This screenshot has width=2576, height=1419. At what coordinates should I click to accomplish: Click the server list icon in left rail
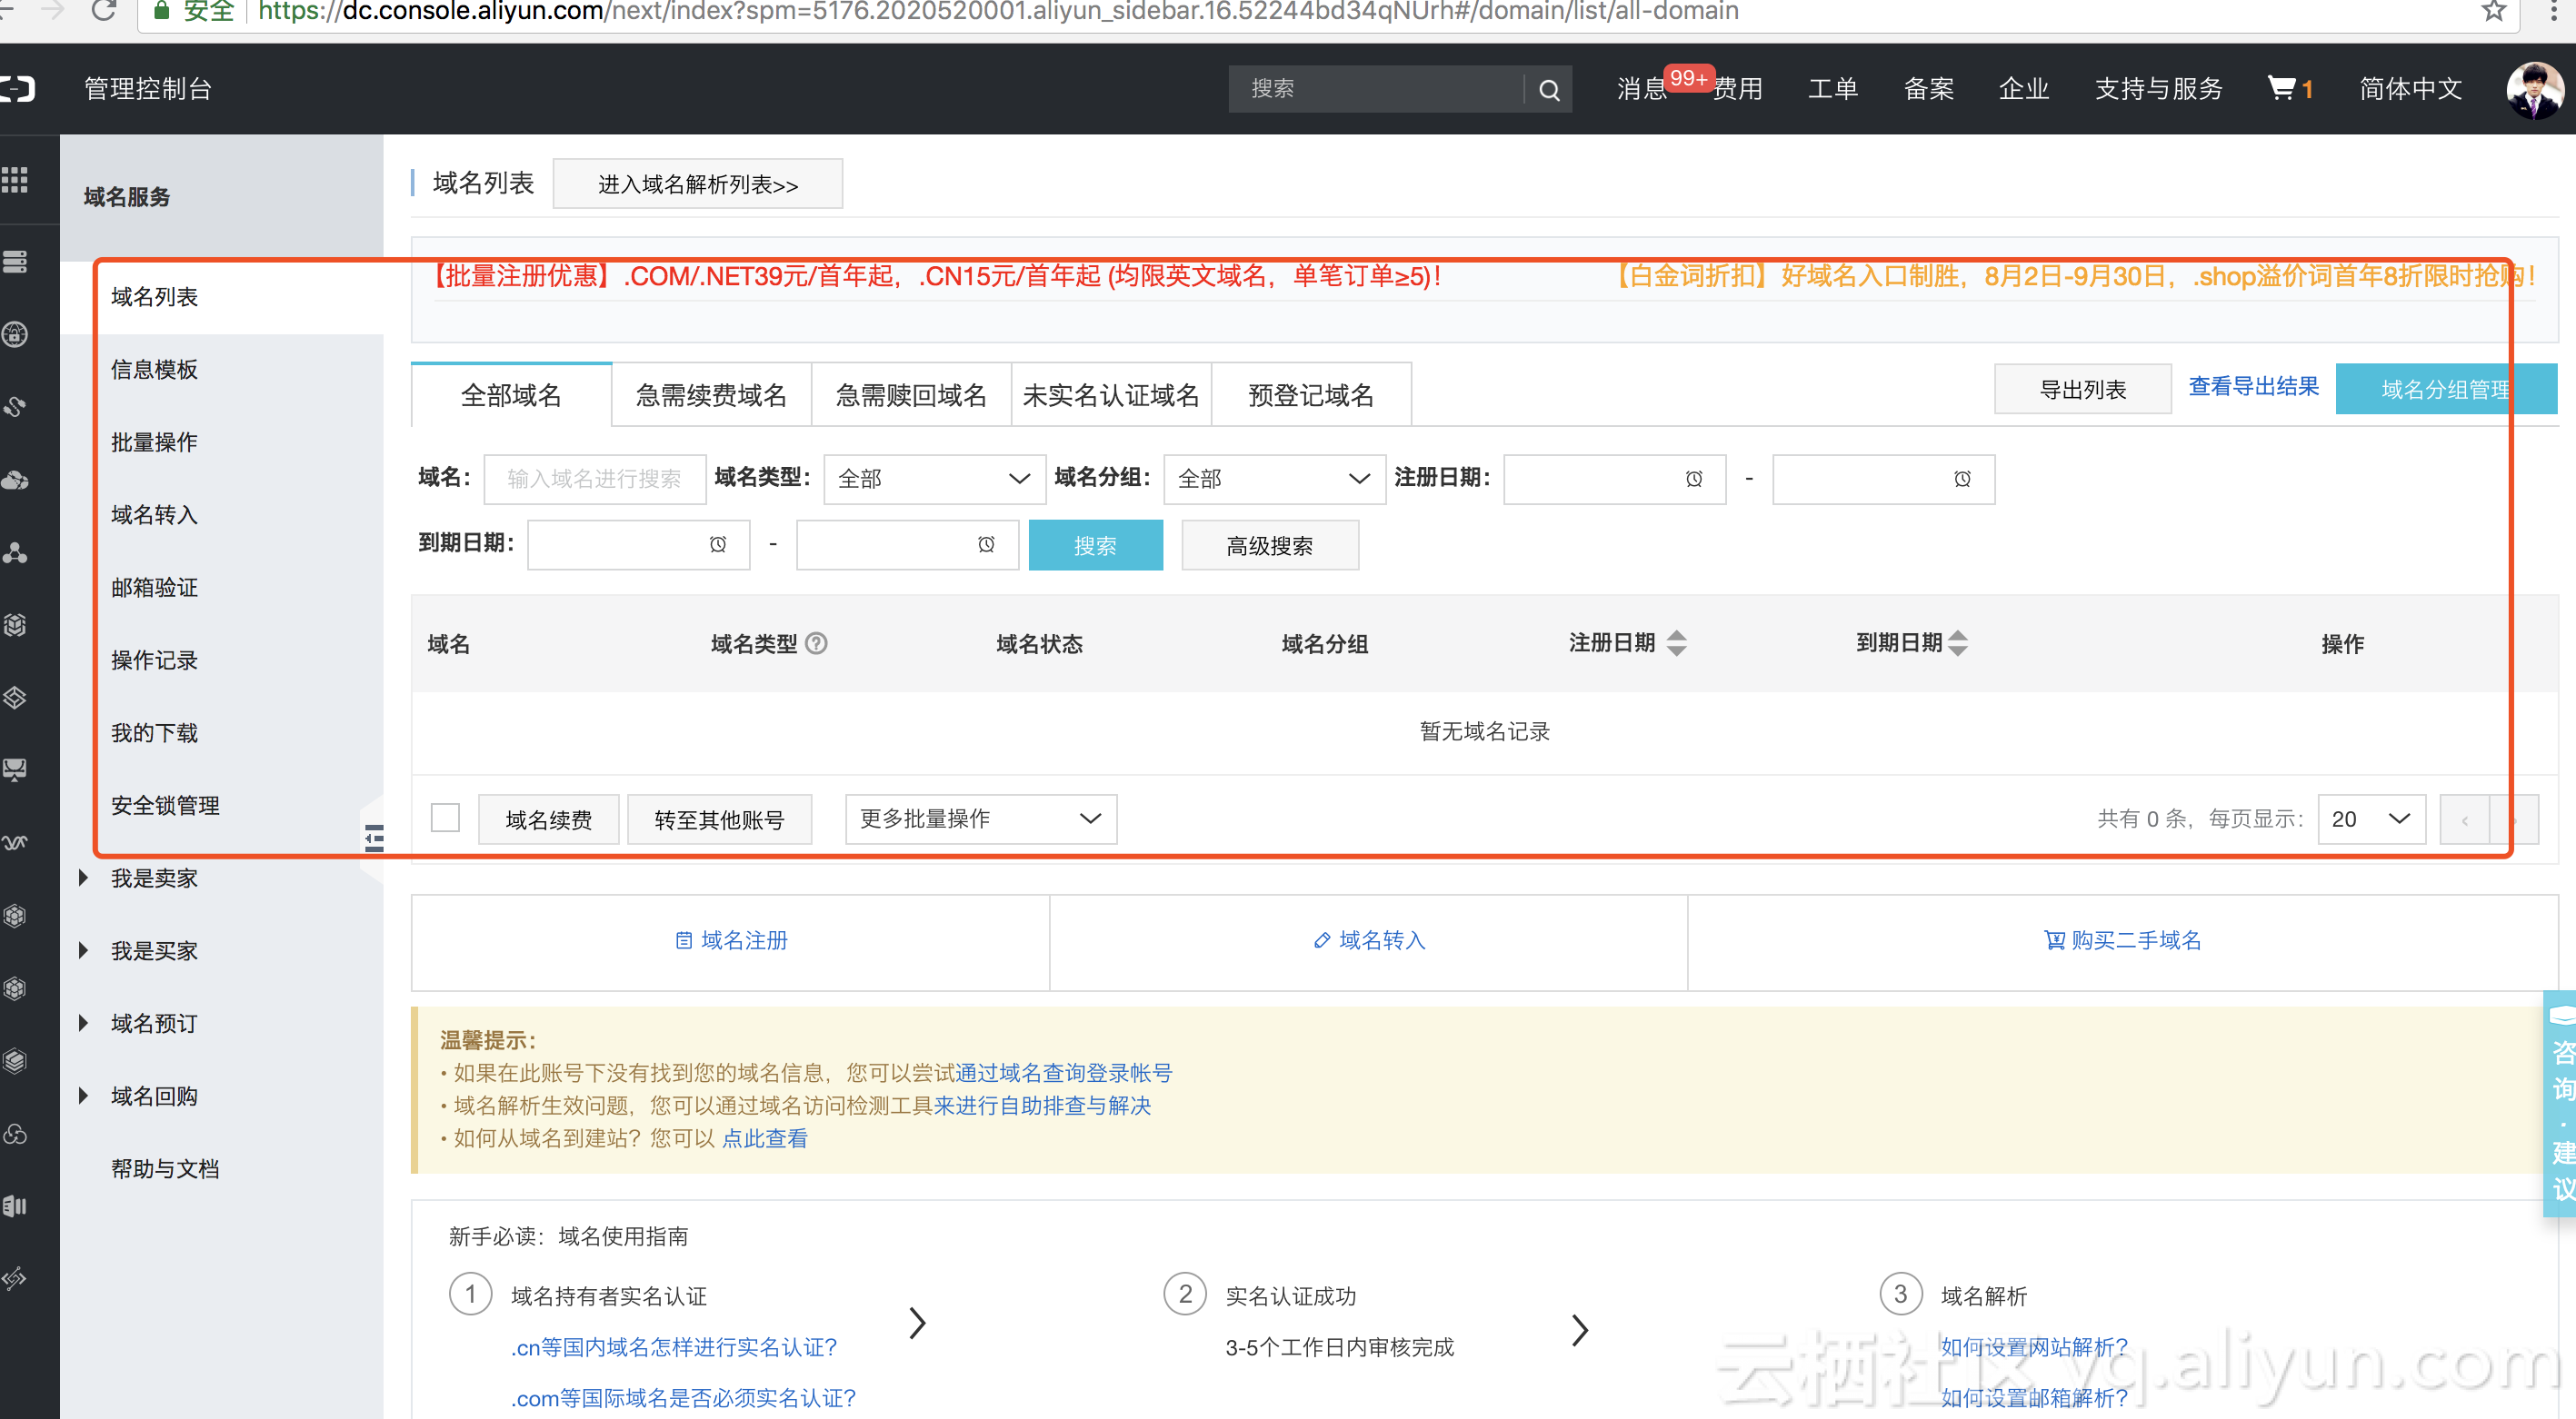14,262
